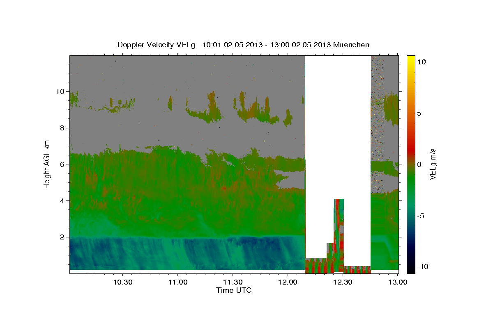493x328 pixels.
Task: Click the blue low-level velocity layer below 2 km
Action: click(187, 253)
